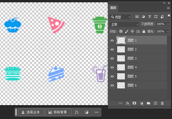This screenshot has width=172, height=119.
Task: Click the contextual taskbar drag handle
Action: 16,112
